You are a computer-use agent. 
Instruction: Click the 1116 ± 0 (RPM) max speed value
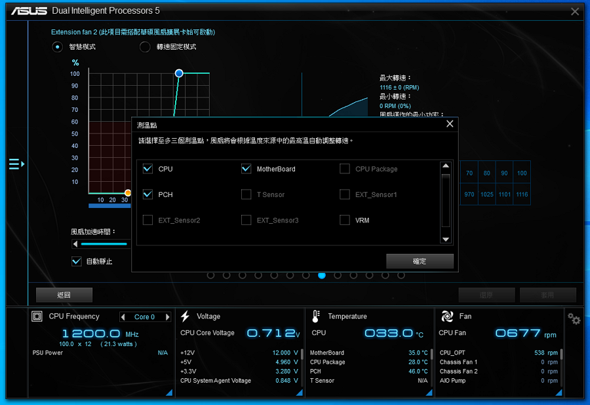click(x=399, y=88)
